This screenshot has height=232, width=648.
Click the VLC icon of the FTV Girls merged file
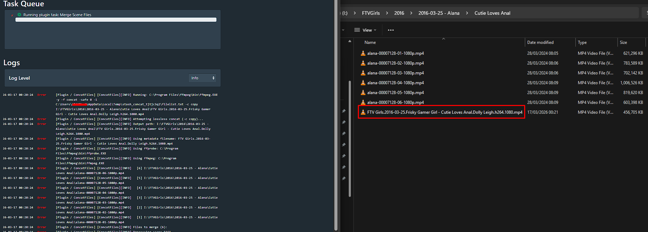[363, 112]
